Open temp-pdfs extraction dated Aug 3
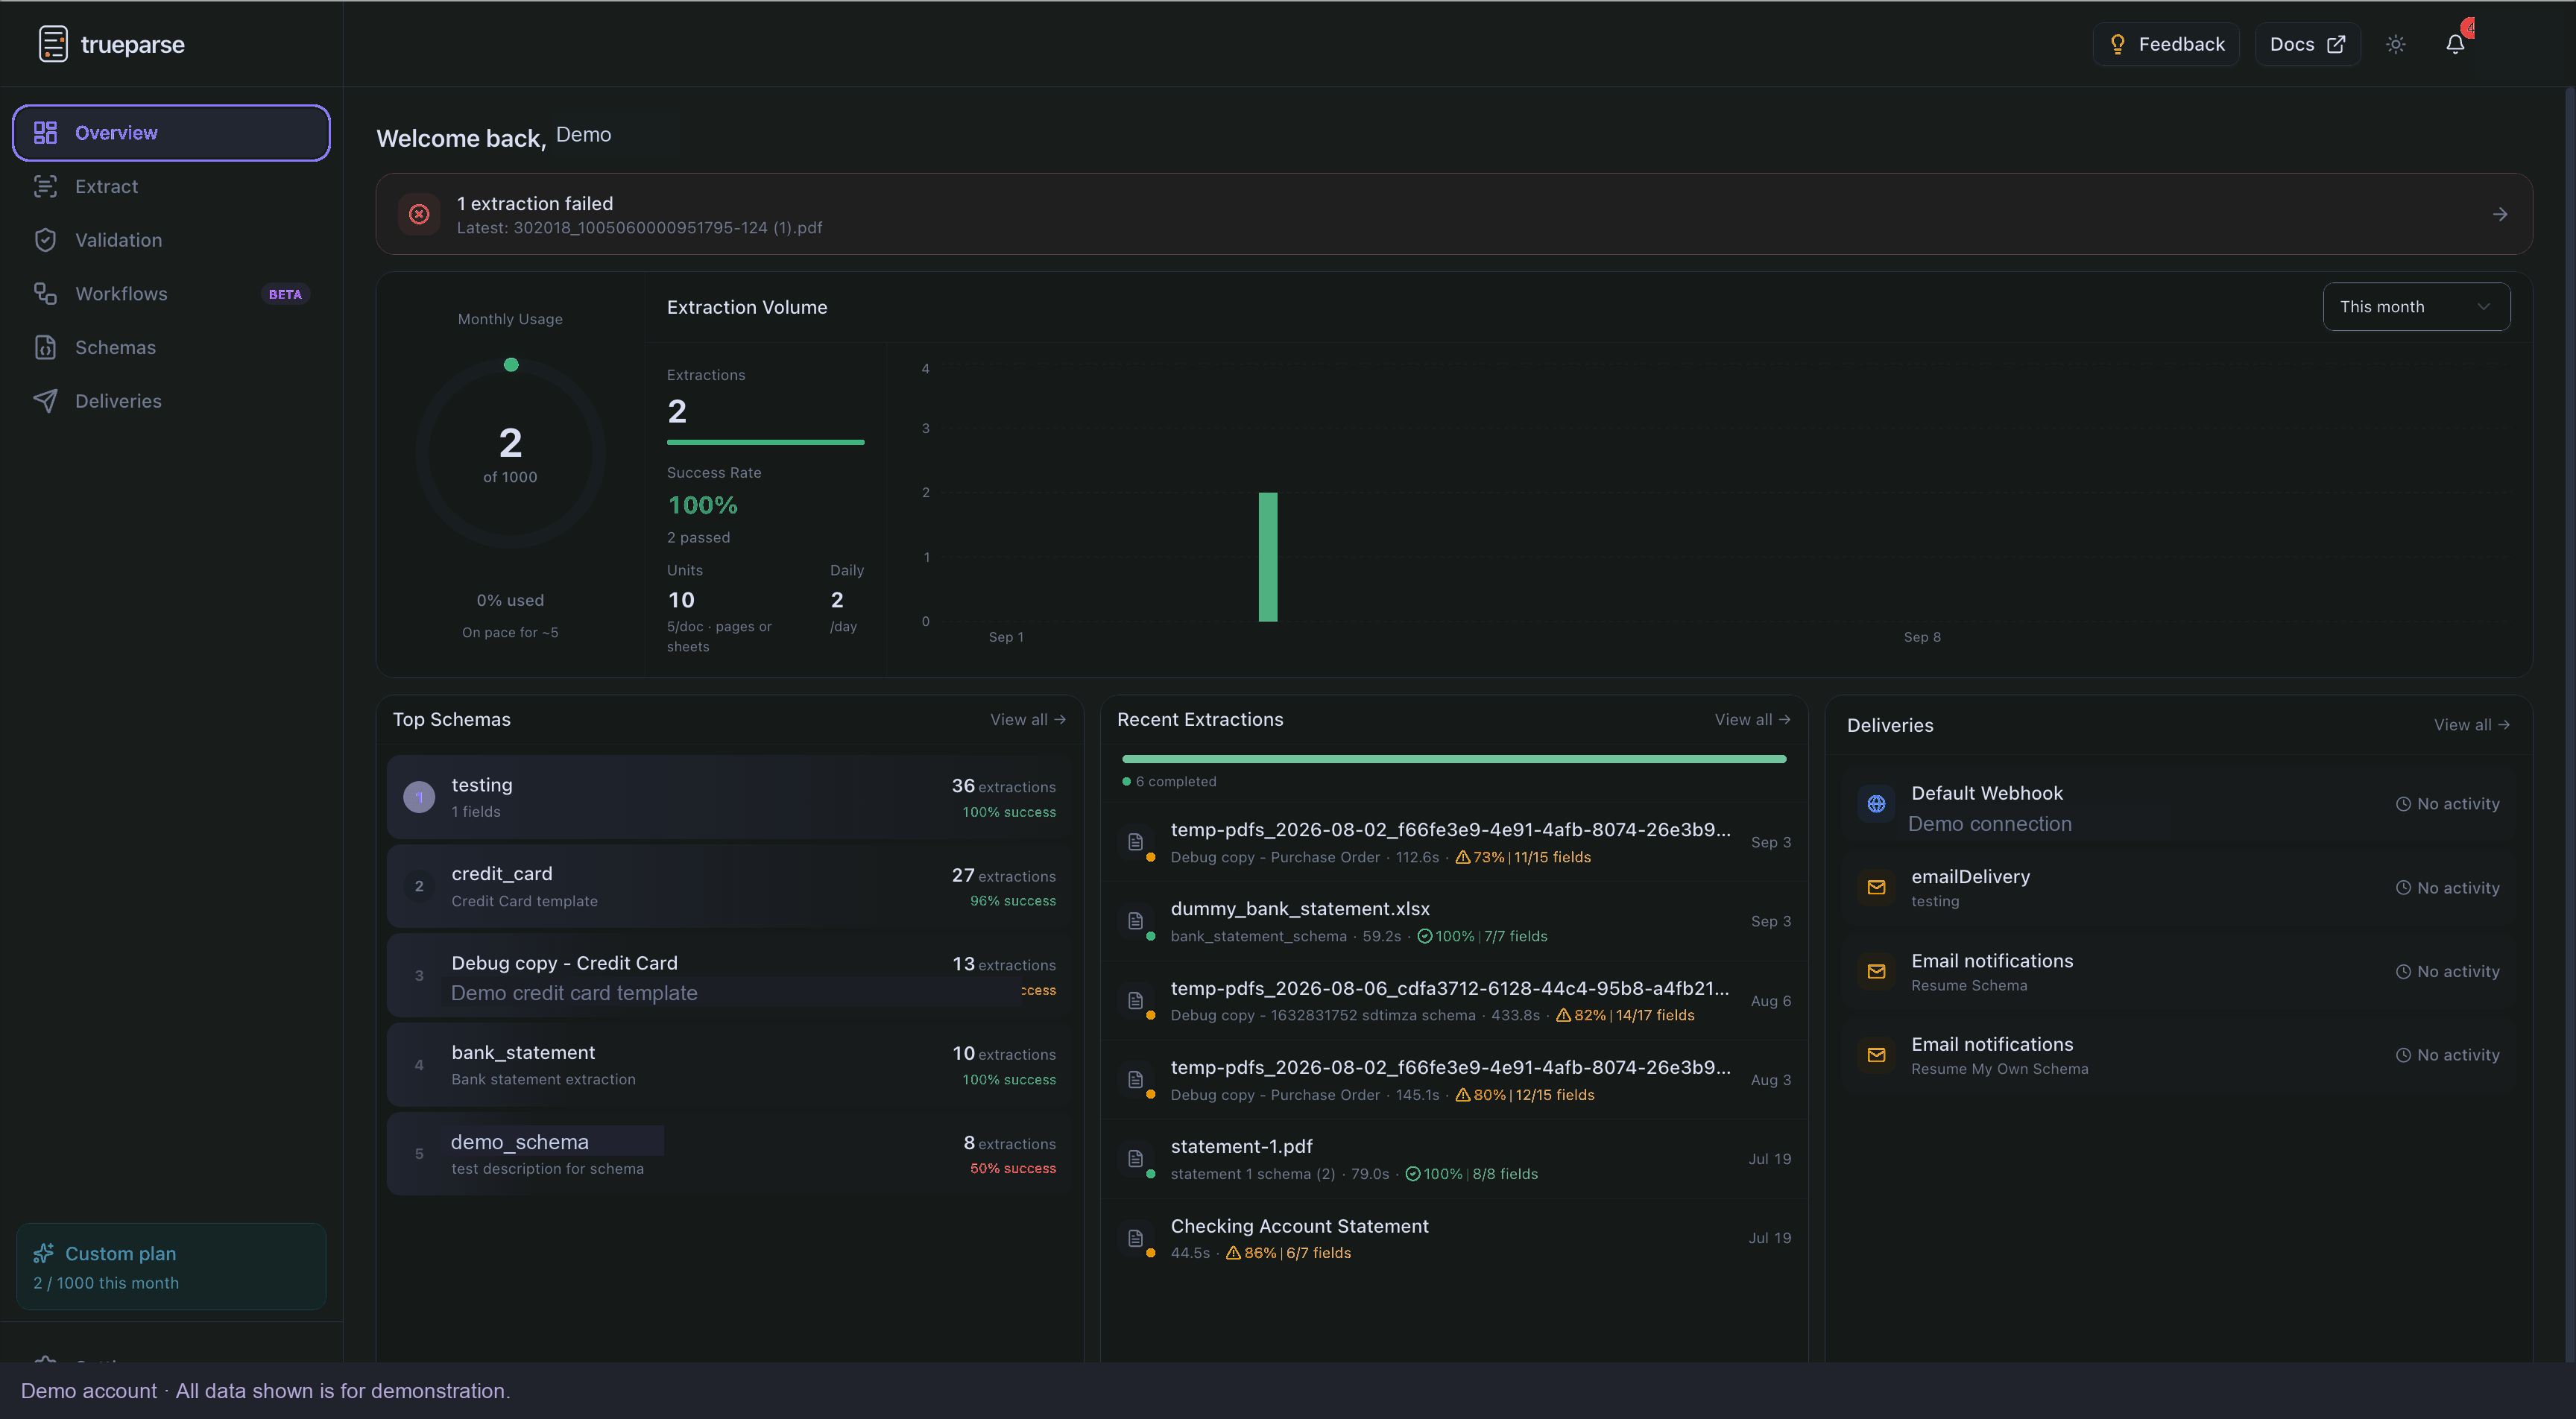The width and height of the screenshot is (2576, 1419). click(1454, 1080)
